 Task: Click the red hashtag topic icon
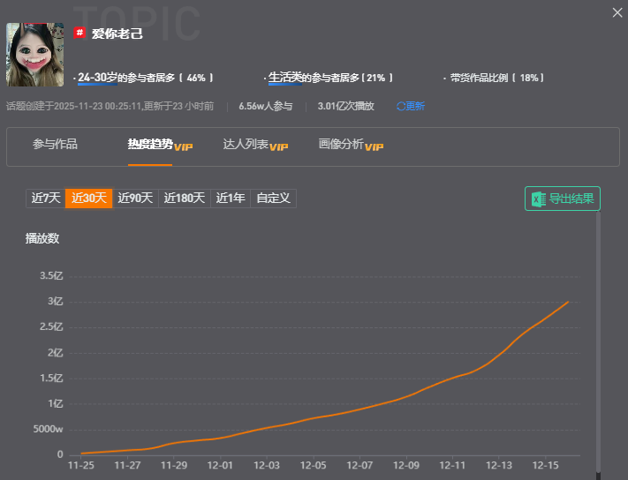click(x=79, y=33)
